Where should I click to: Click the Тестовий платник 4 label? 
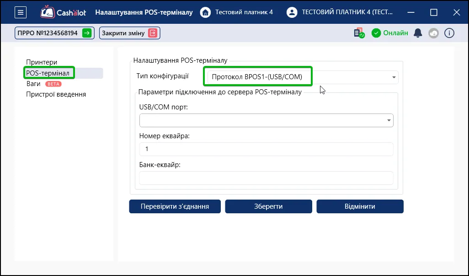(x=244, y=12)
